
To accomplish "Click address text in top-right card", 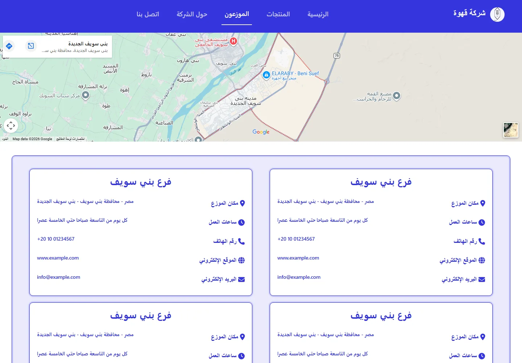I will 326,201.
